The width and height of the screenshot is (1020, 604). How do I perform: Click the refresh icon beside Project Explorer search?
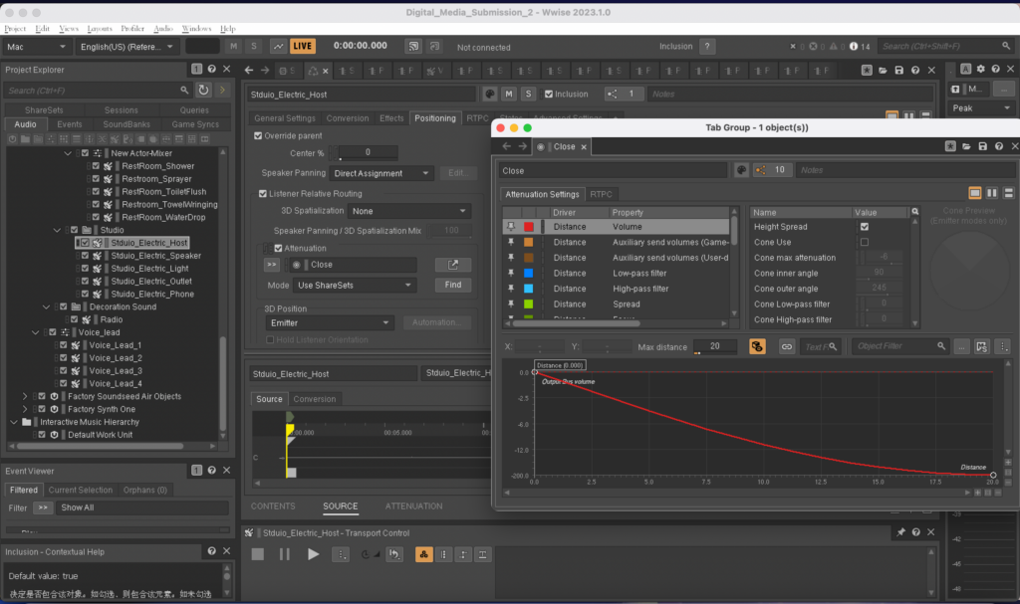coord(204,91)
